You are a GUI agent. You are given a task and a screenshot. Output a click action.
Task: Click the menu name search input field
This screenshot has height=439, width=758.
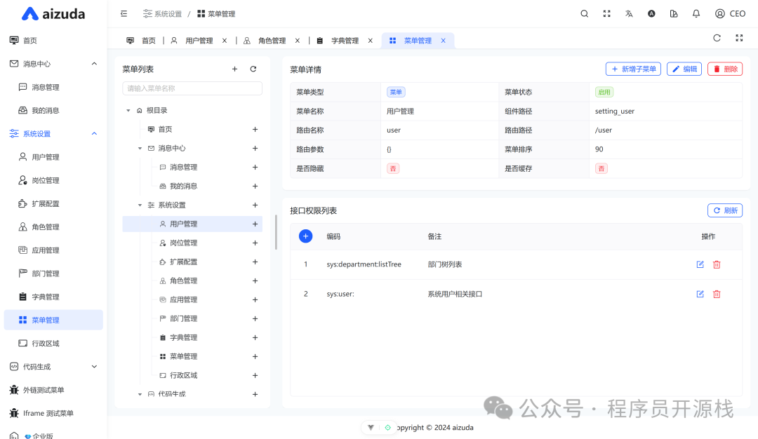(192, 88)
